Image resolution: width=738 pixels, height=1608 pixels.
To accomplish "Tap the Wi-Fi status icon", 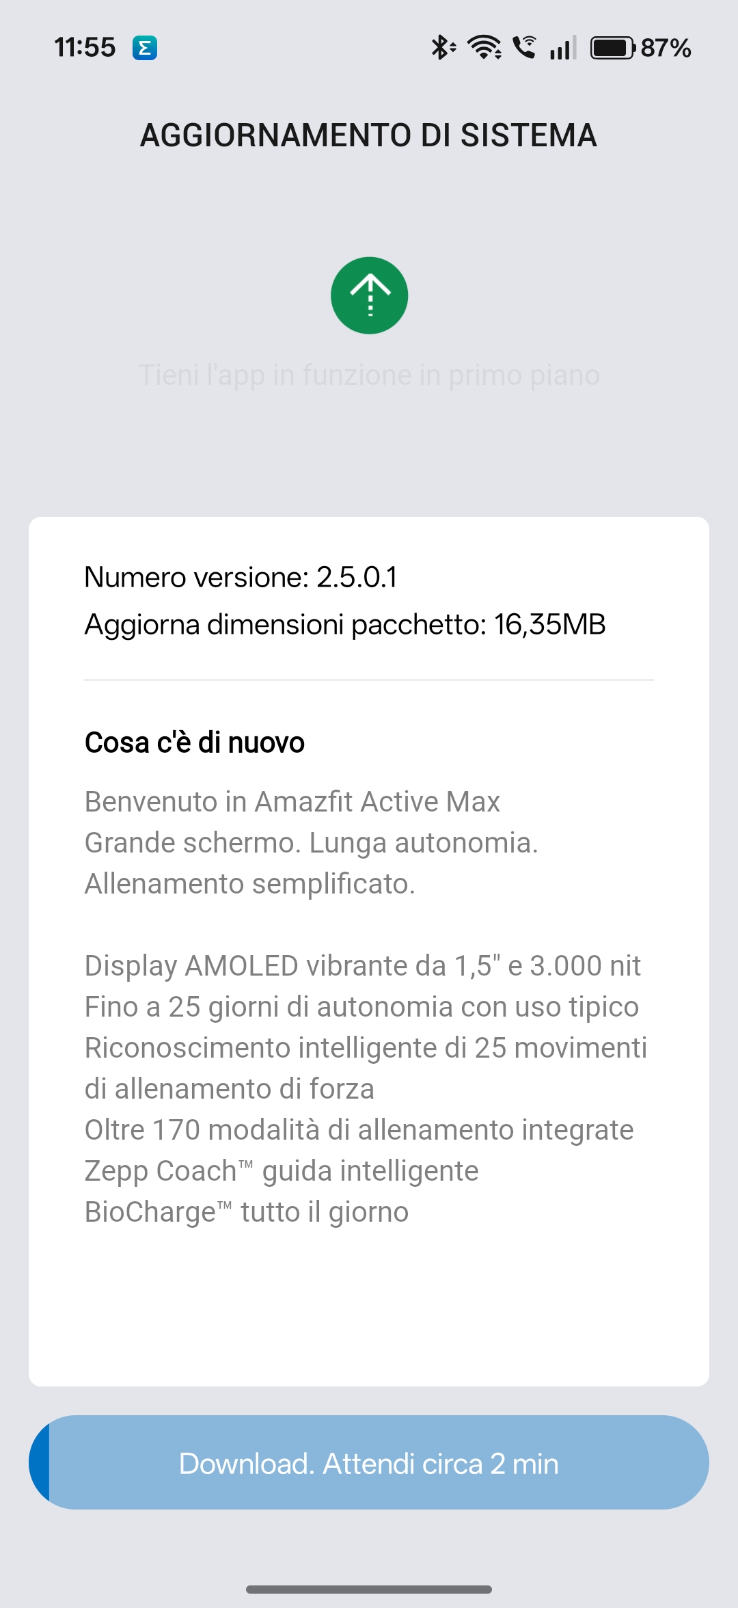I will coord(484,48).
